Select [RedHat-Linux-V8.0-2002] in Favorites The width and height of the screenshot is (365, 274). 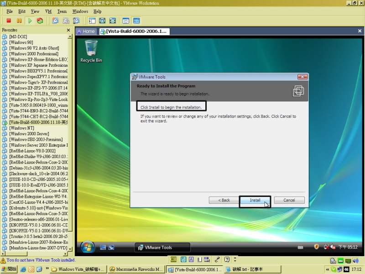coord(32,151)
